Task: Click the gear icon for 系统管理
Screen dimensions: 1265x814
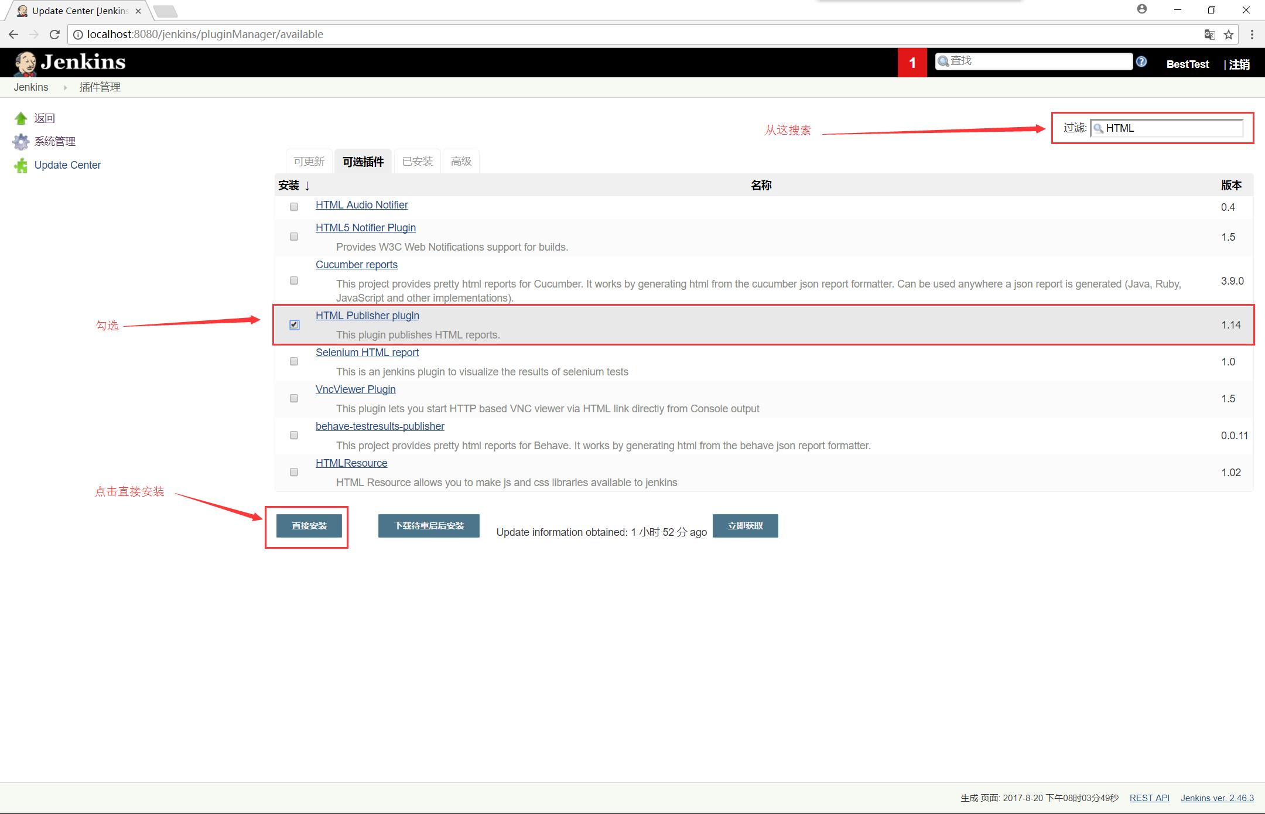Action: pos(21,142)
